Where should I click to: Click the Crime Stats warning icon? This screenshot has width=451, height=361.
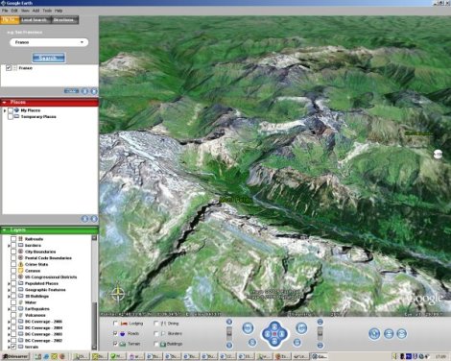click(x=20, y=264)
